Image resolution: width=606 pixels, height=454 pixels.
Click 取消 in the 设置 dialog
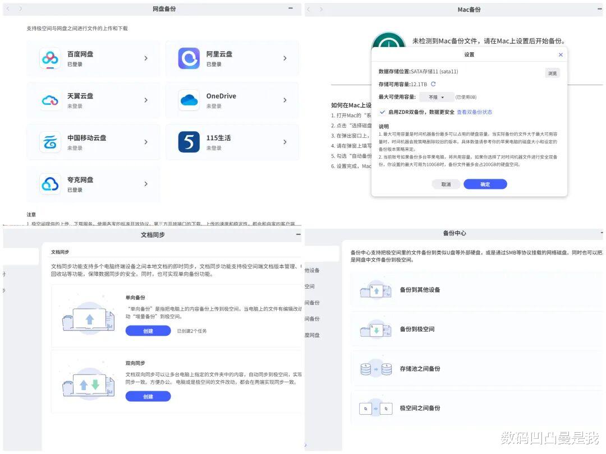pyautogui.click(x=446, y=184)
